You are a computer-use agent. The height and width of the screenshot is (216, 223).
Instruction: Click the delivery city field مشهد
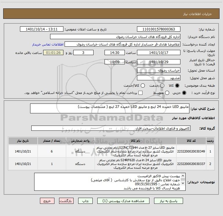pos(159,78)
